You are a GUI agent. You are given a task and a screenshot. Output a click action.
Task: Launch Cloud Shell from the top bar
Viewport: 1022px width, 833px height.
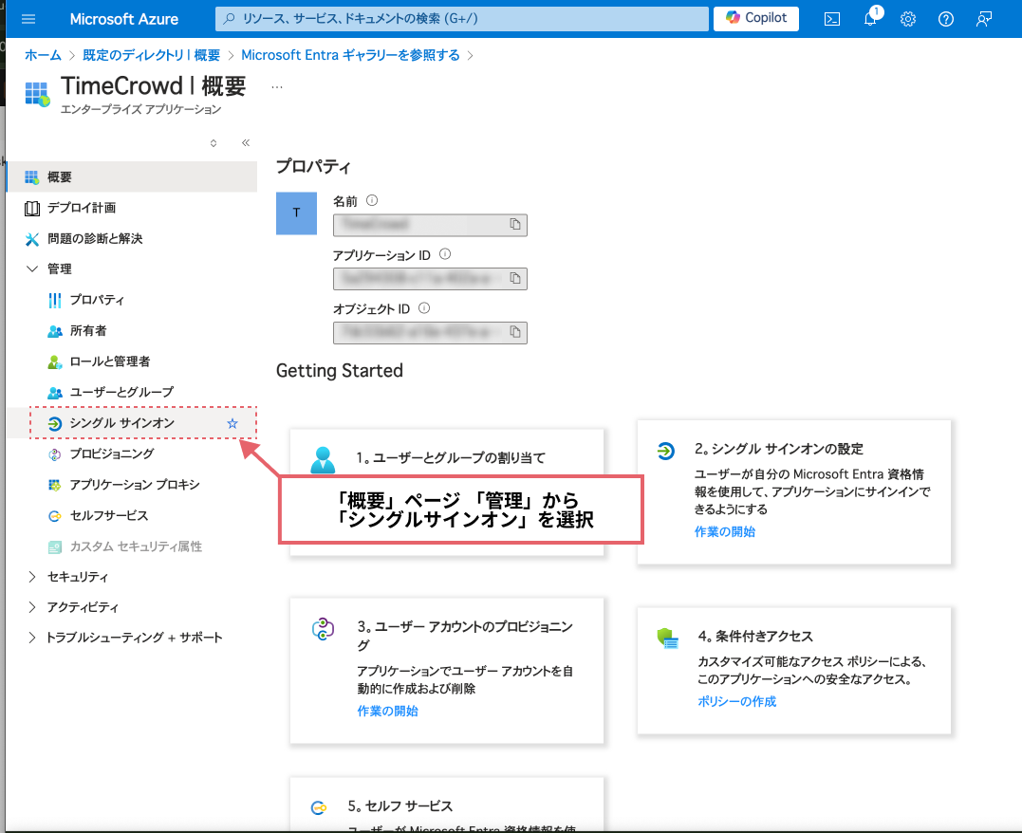(x=832, y=19)
